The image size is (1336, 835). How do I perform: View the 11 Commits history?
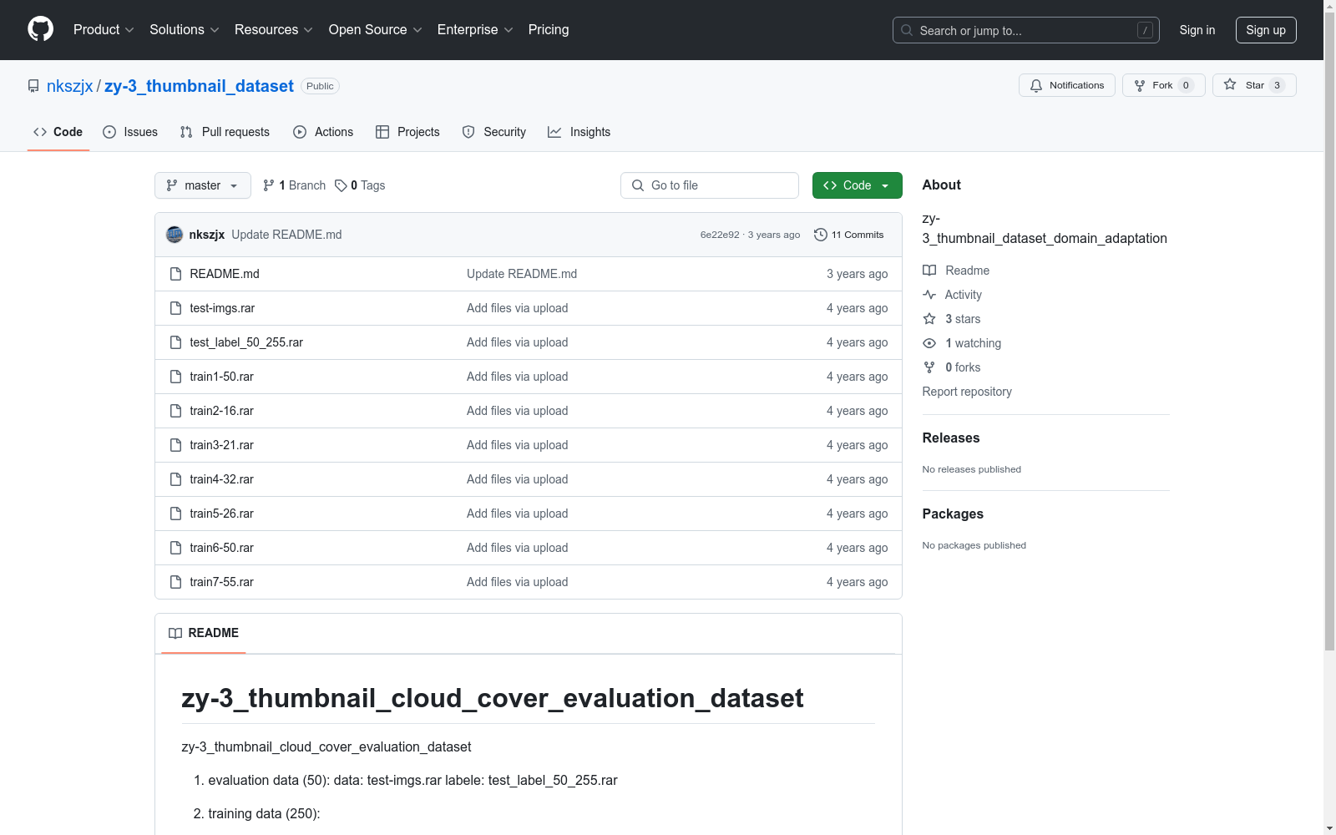pyautogui.click(x=849, y=235)
